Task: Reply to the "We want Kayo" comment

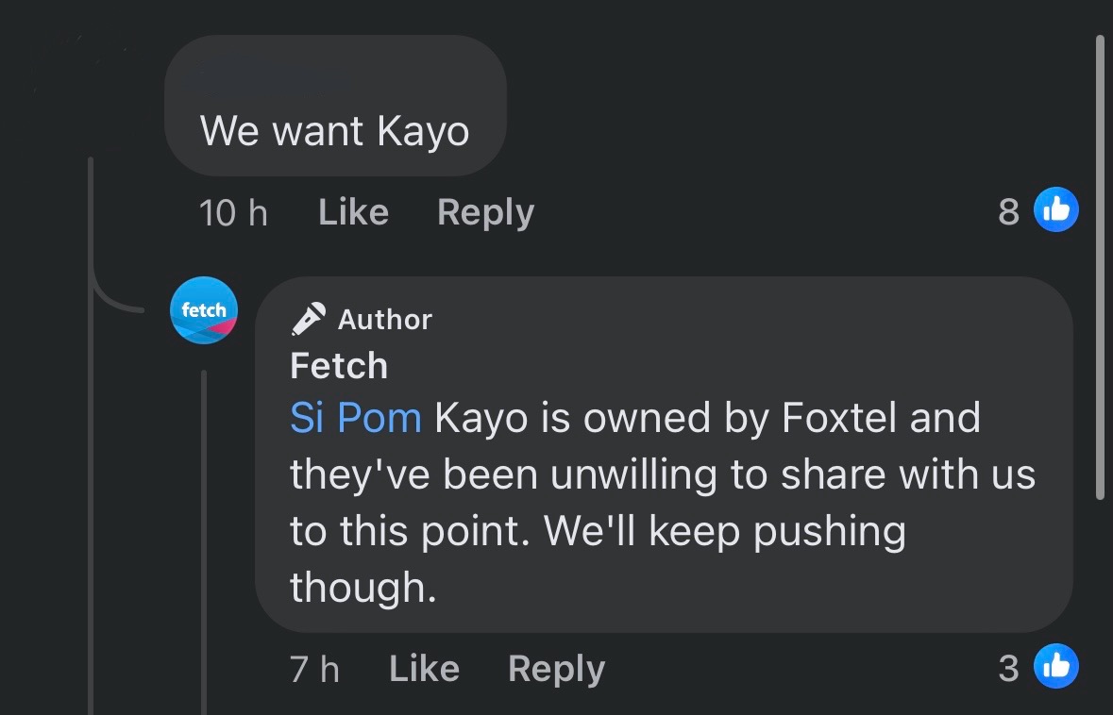Action: click(485, 212)
